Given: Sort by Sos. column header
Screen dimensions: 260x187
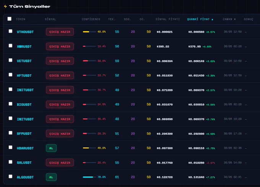Looking at the screenshot, I should (127, 19).
